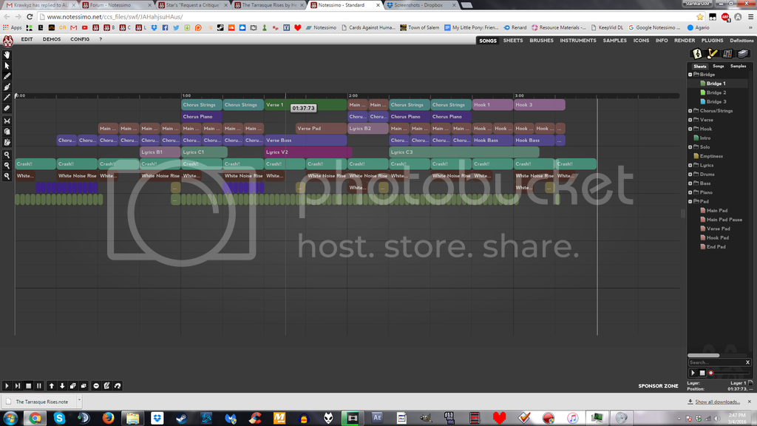This screenshot has width=757, height=426.
Task: Select the Hand pan tool
Action: [x=7, y=54]
